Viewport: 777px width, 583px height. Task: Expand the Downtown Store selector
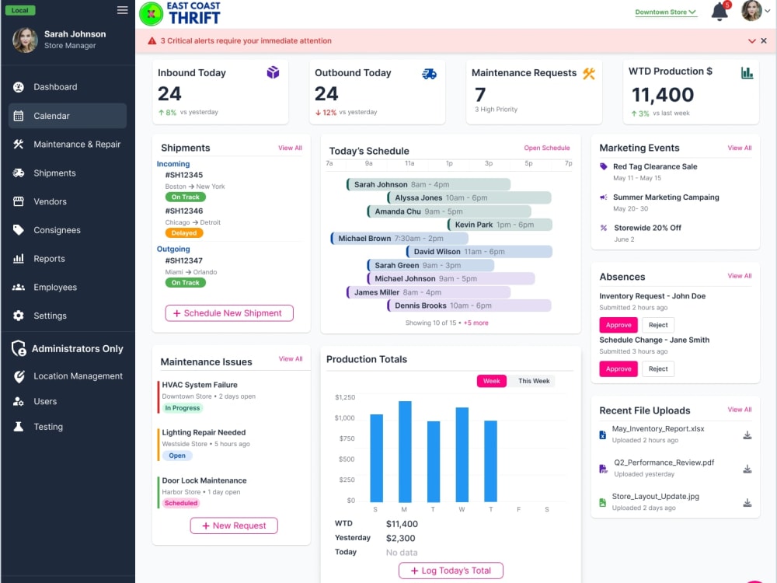coord(666,12)
